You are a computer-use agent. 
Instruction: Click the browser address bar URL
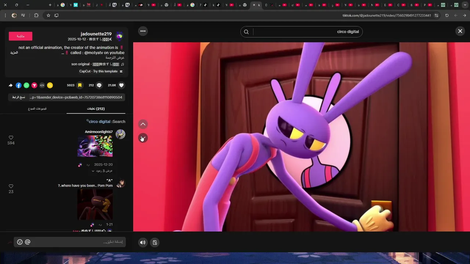[x=387, y=15]
